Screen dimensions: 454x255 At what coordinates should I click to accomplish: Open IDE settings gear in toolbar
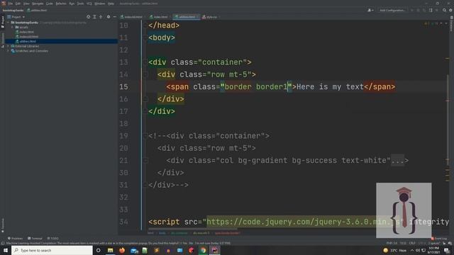tap(450, 11)
